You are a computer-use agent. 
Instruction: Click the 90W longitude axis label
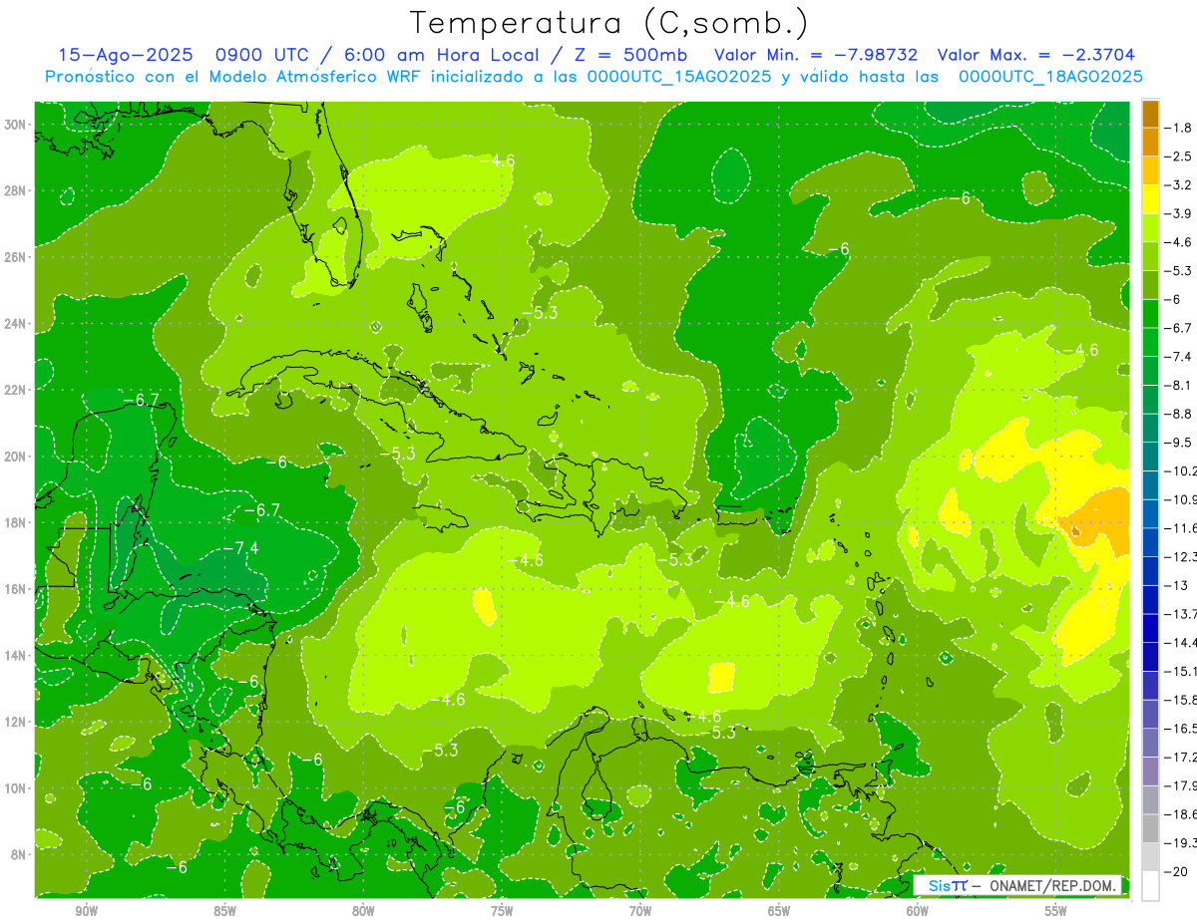(86, 911)
